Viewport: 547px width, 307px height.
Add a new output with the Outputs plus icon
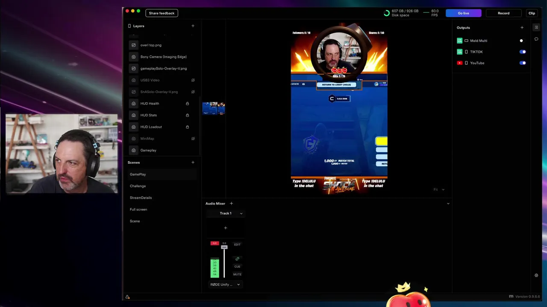[522, 28]
